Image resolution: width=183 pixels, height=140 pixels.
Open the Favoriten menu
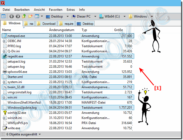tap(56, 10)
